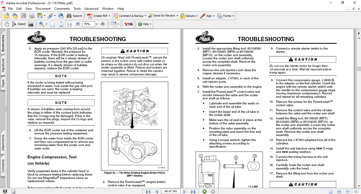Expand the Create PDF dropdown
The image size is (361, 194).
tap(110, 16)
